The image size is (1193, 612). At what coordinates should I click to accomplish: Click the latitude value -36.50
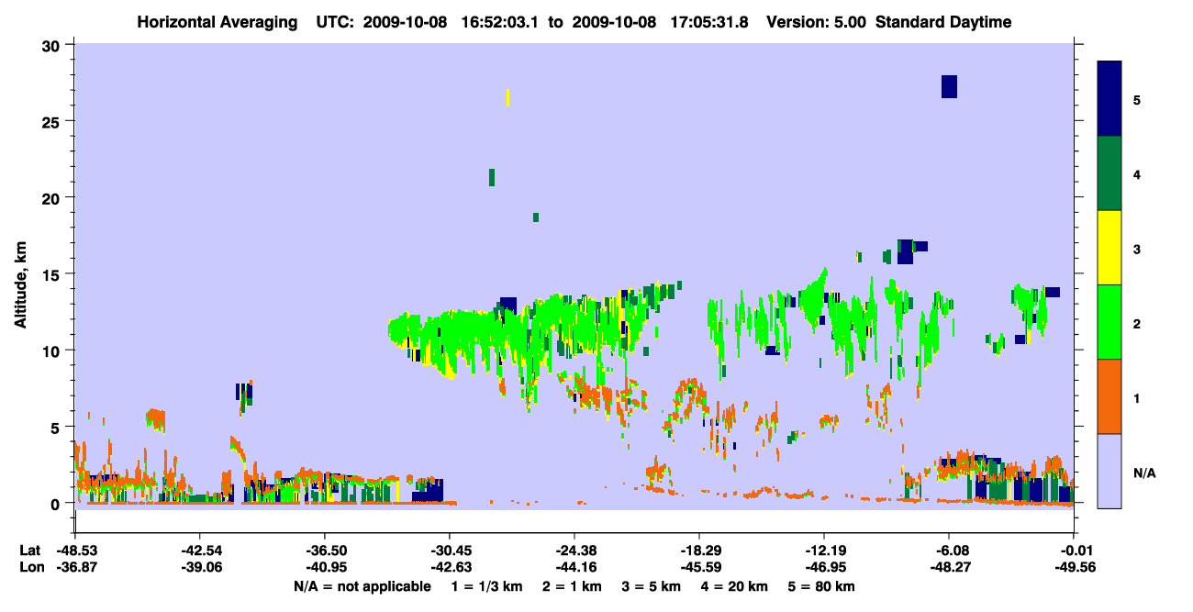(x=324, y=551)
